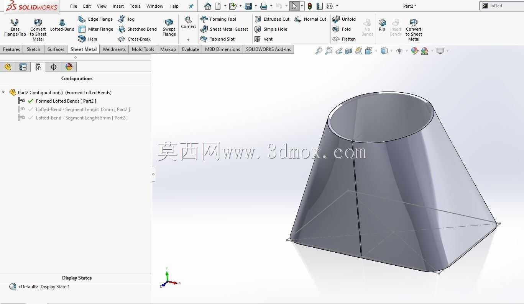Open the Tools menu
The image size is (524, 304).
tap(135, 6)
